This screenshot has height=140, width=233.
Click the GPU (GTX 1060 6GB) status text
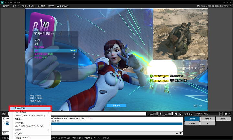coord(61,138)
